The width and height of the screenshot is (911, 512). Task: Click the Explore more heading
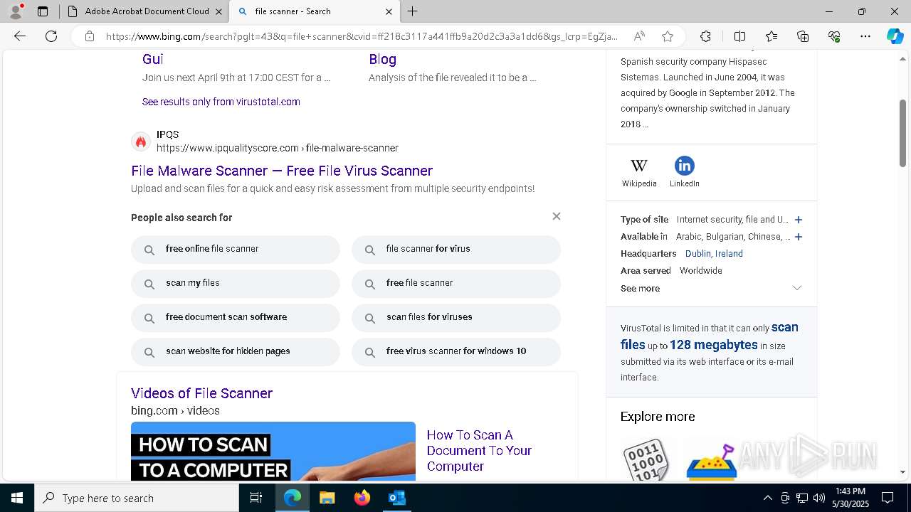pos(658,417)
